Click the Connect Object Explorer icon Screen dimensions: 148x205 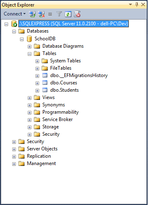[x=32, y=14]
